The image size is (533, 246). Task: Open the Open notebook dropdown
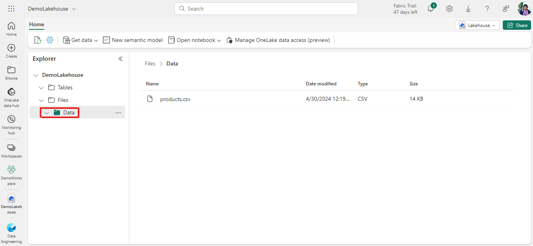[x=195, y=40]
